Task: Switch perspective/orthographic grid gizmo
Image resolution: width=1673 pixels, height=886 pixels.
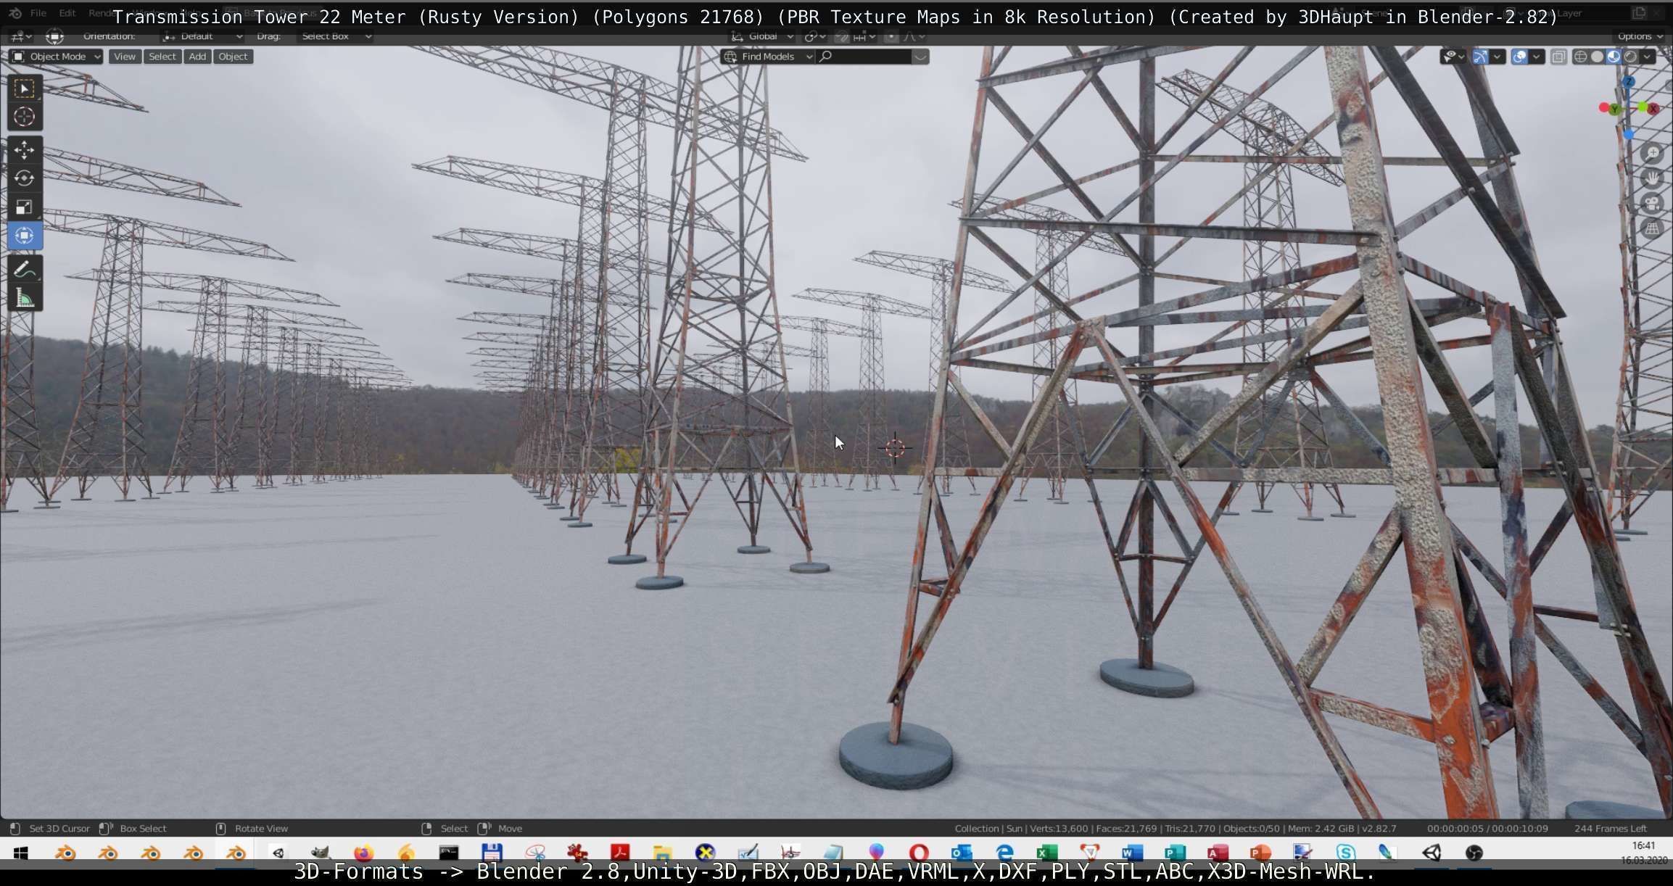Action: 1653,229
